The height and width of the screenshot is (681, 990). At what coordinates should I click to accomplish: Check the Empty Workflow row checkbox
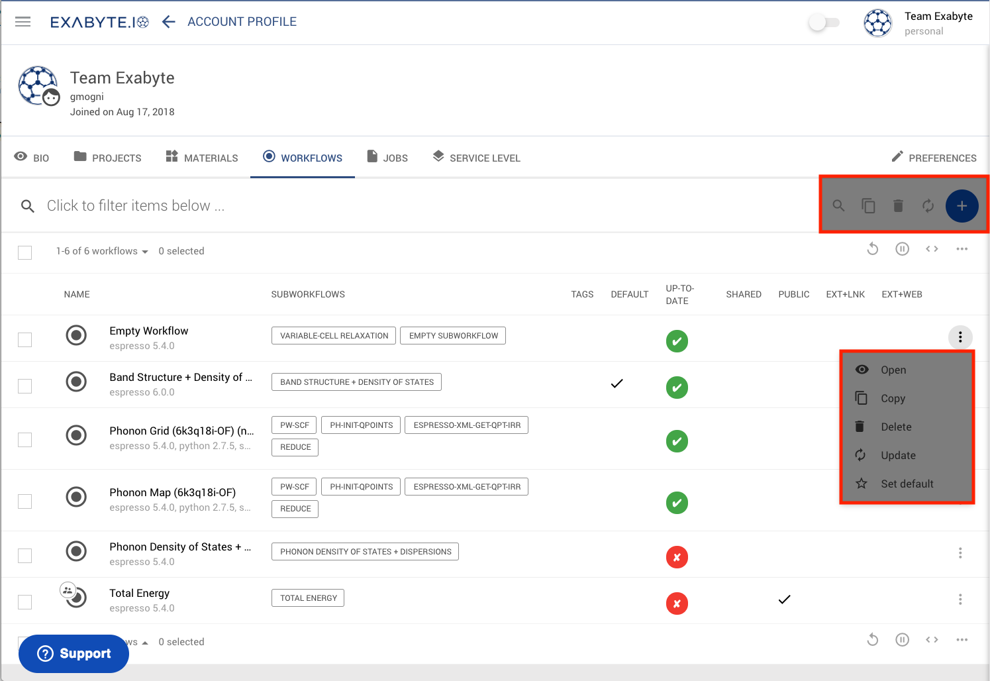pos(25,340)
